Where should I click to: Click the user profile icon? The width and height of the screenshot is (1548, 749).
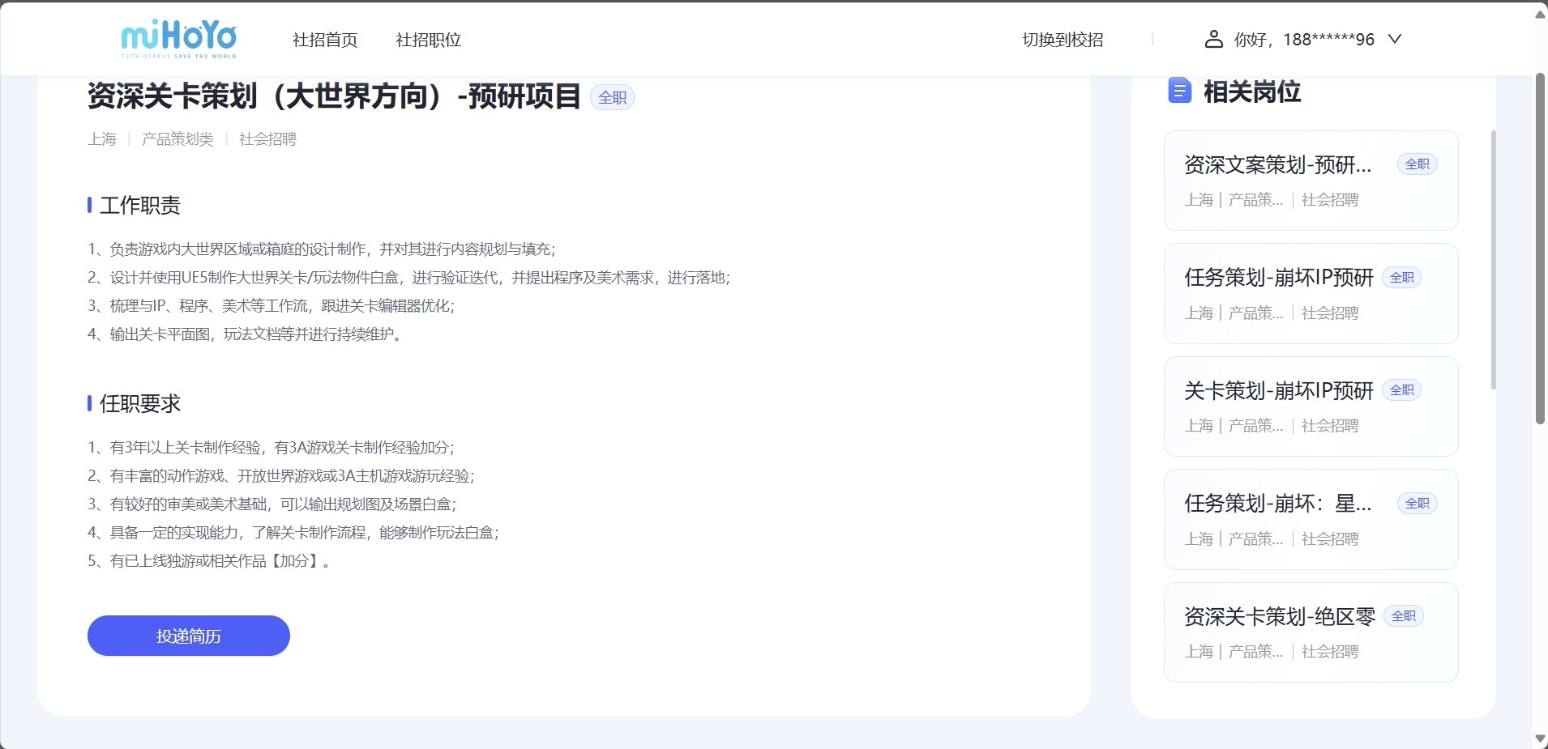click(x=1213, y=39)
